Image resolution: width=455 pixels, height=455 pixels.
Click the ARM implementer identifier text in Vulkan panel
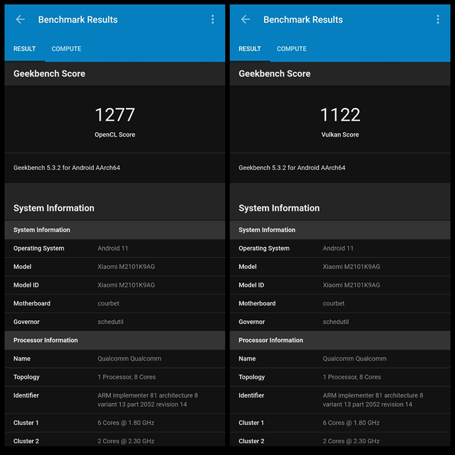pyautogui.click(x=373, y=400)
